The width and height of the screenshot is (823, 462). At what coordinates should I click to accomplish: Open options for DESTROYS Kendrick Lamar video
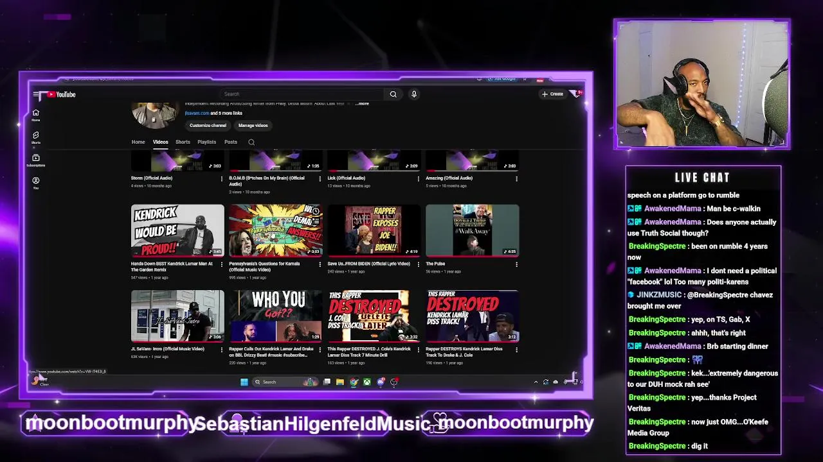pyautogui.click(x=516, y=349)
